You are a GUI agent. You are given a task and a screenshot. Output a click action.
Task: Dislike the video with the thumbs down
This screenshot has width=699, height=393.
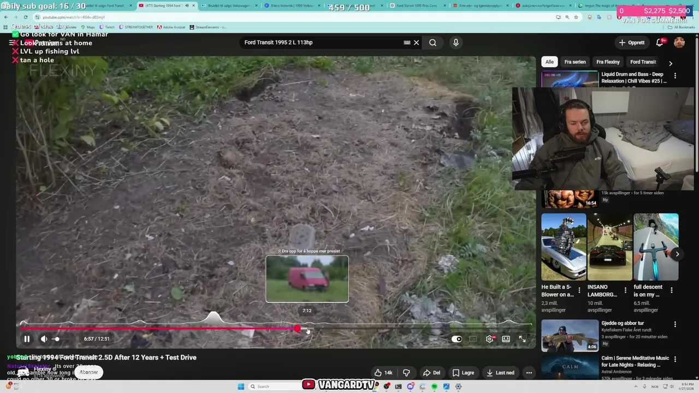(x=406, y=373)
